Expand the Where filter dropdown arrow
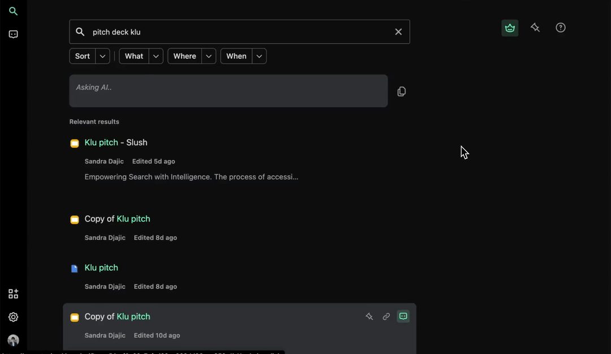 click(x=209, y=56)
